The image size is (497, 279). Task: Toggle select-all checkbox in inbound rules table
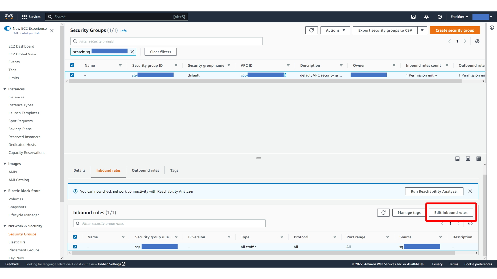(x=75, y=237)
